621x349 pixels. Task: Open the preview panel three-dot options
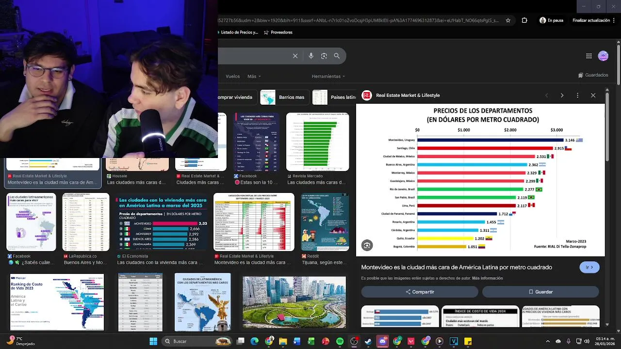[x=577, y=95]
